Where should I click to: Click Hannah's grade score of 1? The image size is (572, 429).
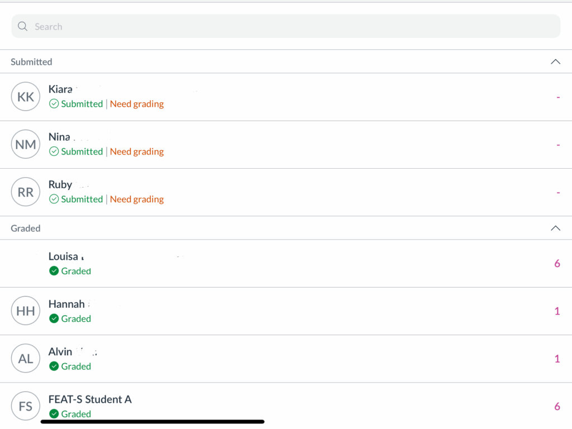[x=557, y=311]
